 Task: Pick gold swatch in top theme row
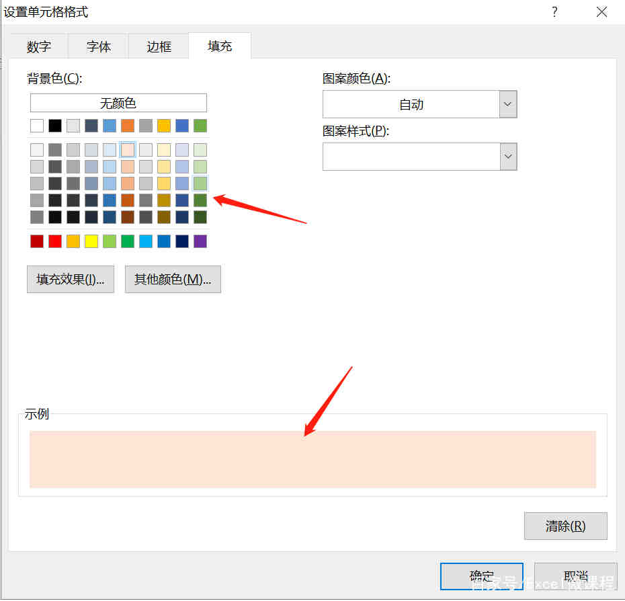point(164,126)
